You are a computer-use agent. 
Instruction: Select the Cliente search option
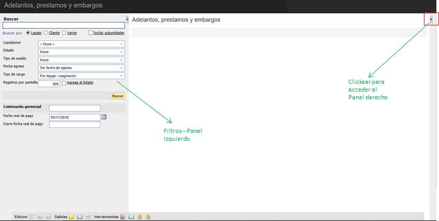point(46,33)
